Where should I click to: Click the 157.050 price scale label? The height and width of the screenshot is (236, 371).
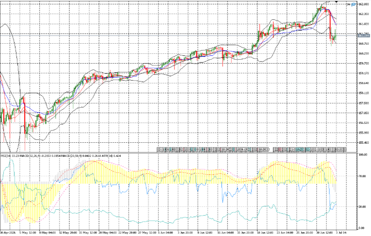pyautogui.click(x=364, y=113)
